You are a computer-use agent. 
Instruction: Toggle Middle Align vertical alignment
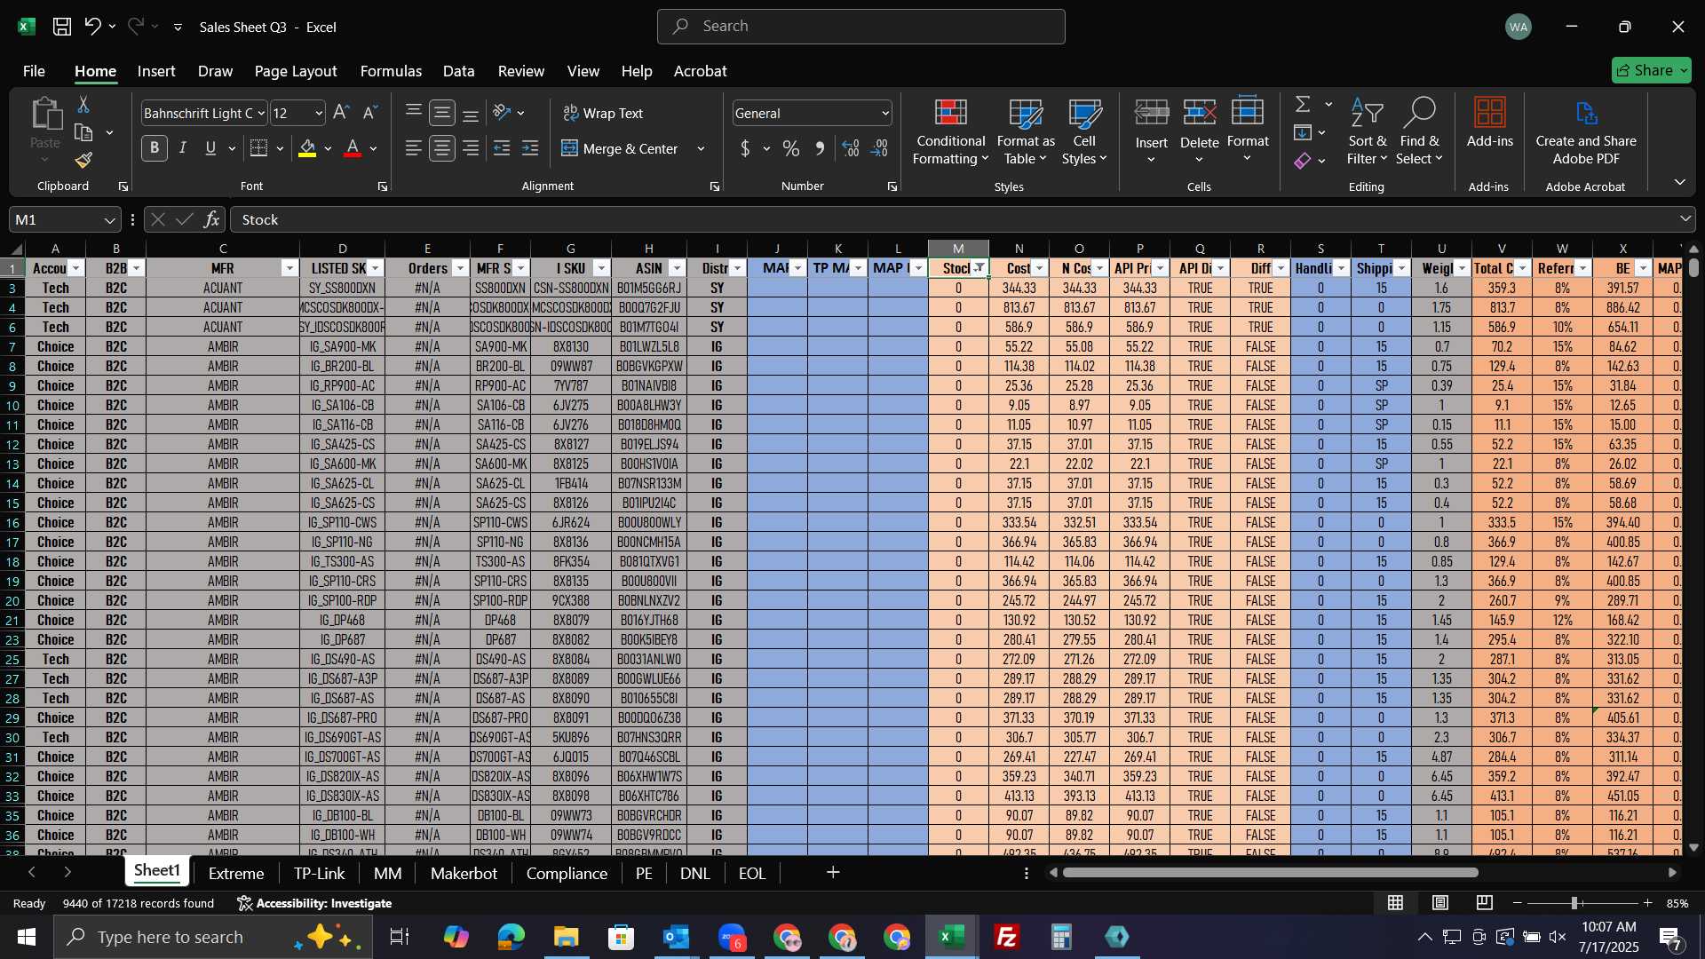pyautogui.click(x=442, y=113)
